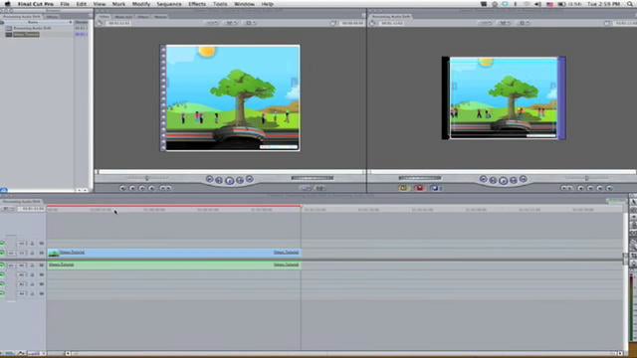Select the Selection tool in Tool palette
The height and width of the screenshot is (358, 637).
tap(633, 202)
